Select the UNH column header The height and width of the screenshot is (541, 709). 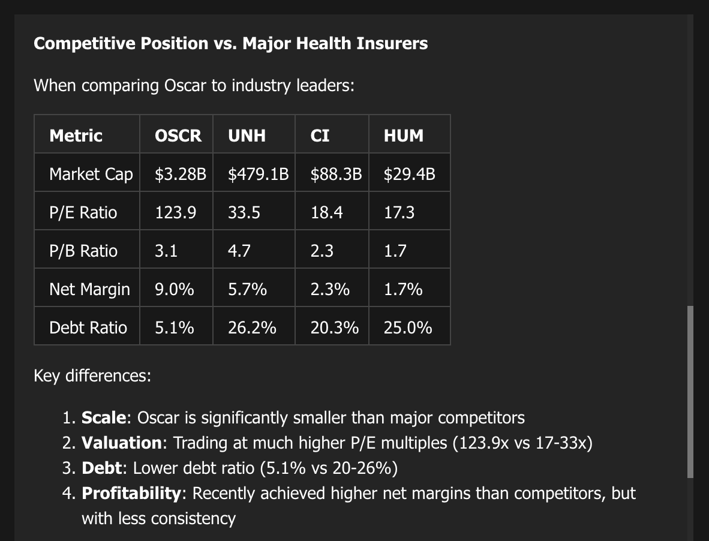click(247, 136)
